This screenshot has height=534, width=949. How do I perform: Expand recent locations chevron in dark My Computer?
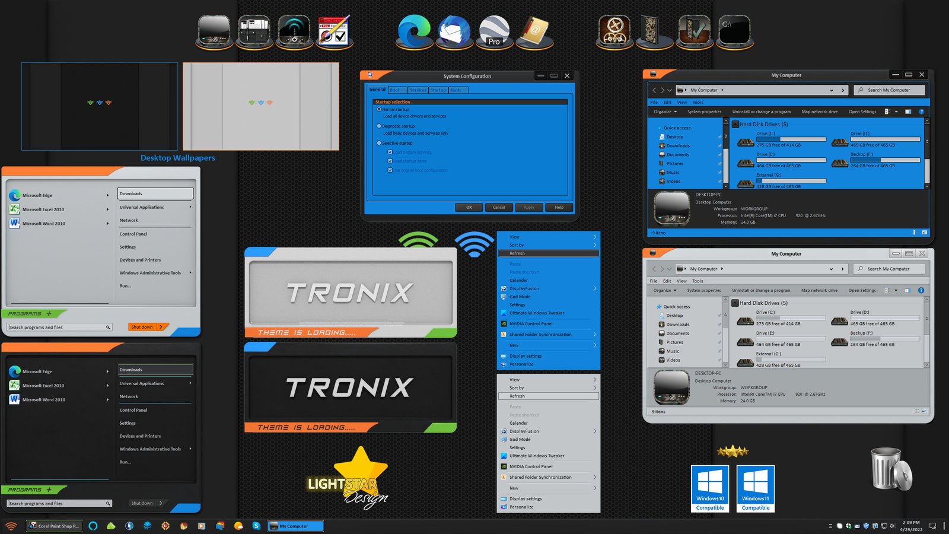pos(670,90)
